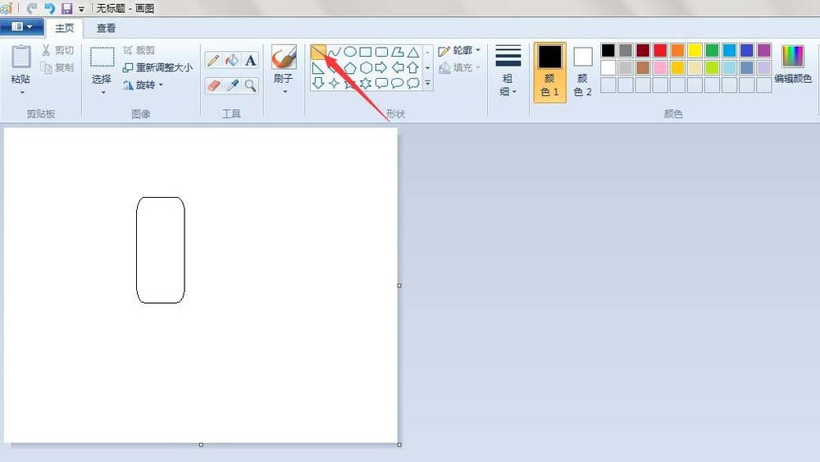Click the 刷子 brush button
Viewport: 820px width, 462px height.
(x=284, y=64)
